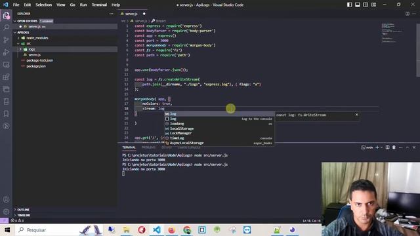
Task: Choose the localStorage suggestion
Action: click(x=219, y=128)
